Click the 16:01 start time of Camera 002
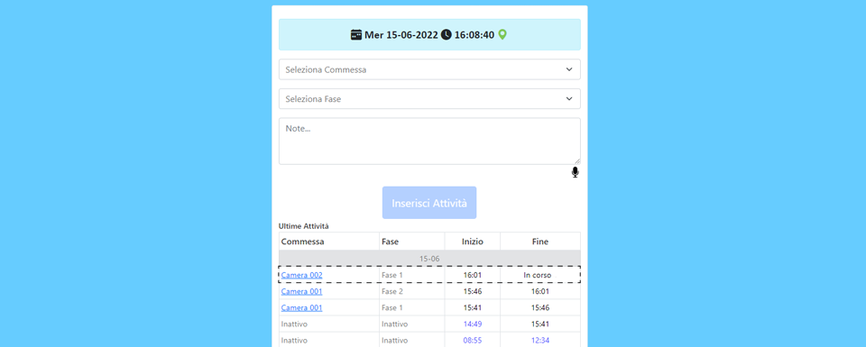 tap(472, 275)
